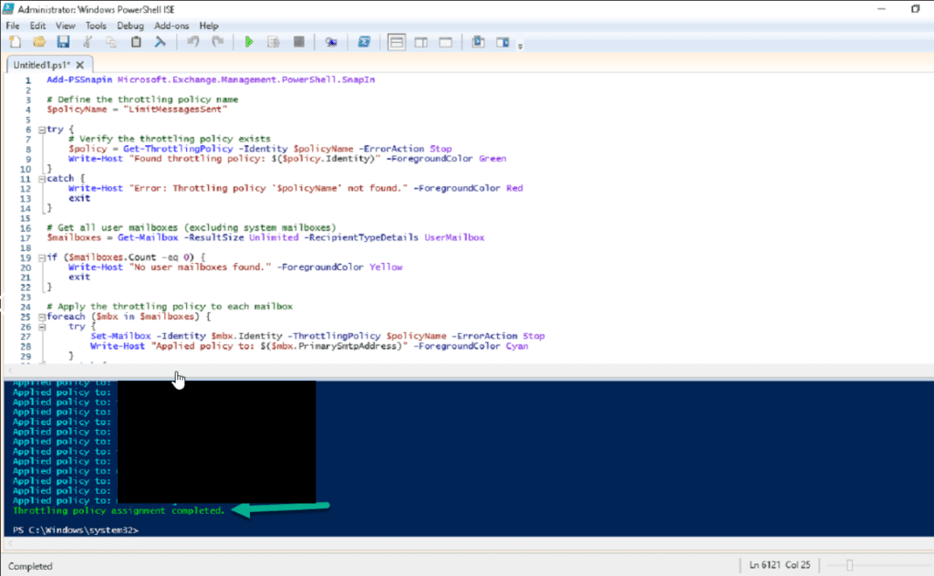Close the Untitled1.ps1 script tab
This screenshot has height=576, width=934.
(x=80, y=65)
